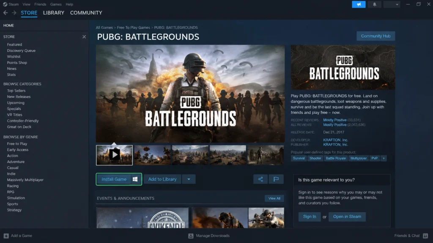Open all reviews Mostly Positive link
The height and width of the screenshot is (243, 433).
[335, 125]
